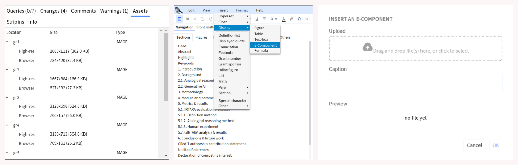This screenshot has width=518, height=165.
Task: Click the skip-to-first arrow icon
Action: pyautogui.click(x=188, y=19)
